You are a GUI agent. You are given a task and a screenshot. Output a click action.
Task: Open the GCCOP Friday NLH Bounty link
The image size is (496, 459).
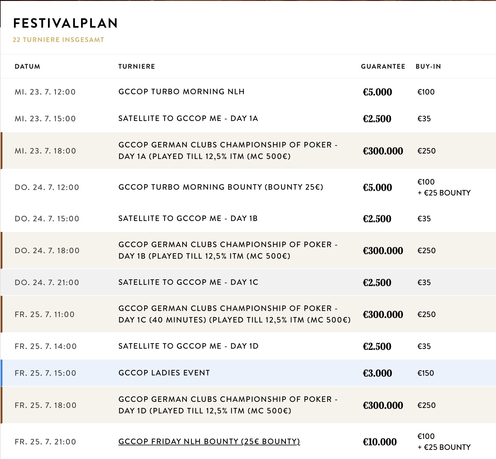pos(209,441)
